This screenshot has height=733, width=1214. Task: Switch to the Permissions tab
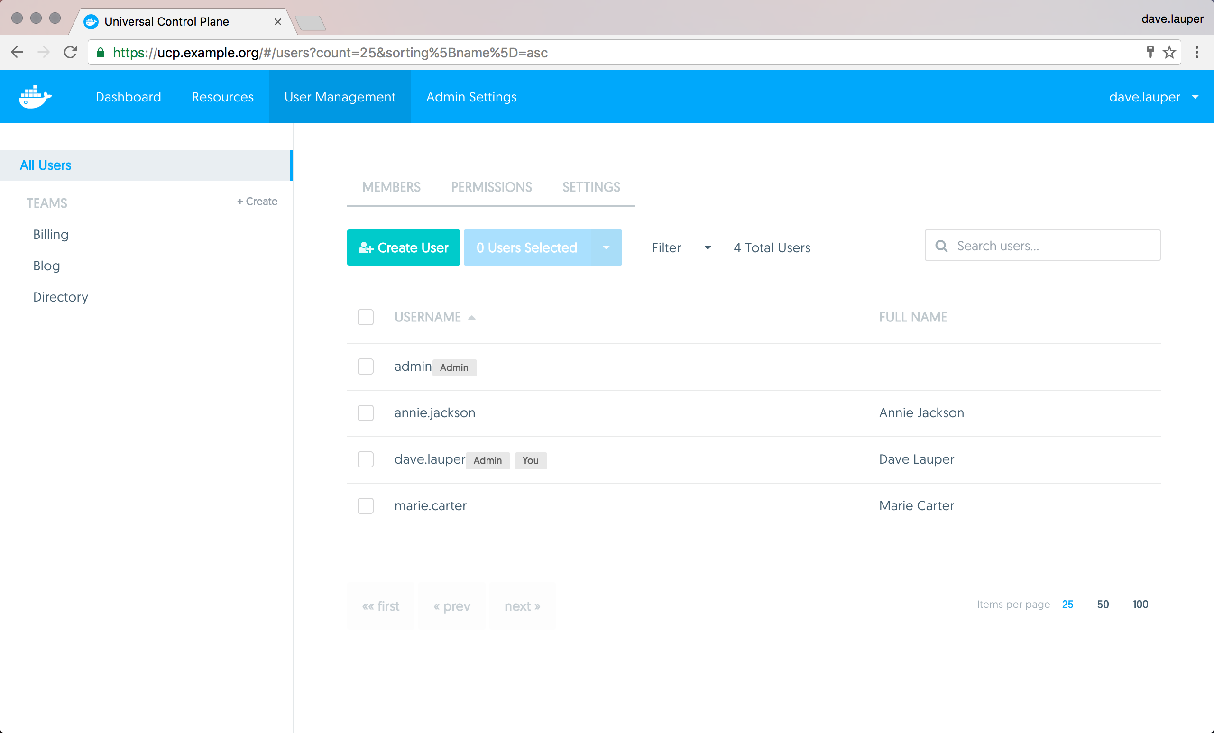click(491, 187)
